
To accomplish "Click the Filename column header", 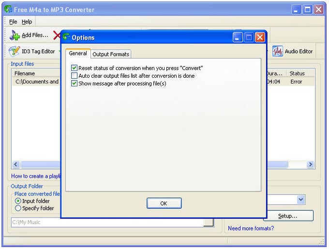I will (36, 73).
